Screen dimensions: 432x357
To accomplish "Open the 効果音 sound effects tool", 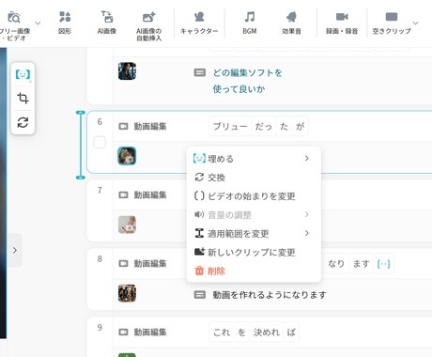I will pos(291,23).
